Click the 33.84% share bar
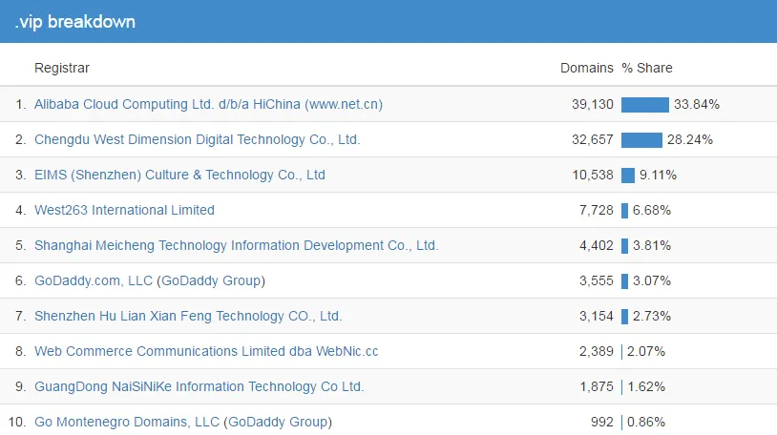Viewport: 777px width, 435px height. click(x=645, y=105)
